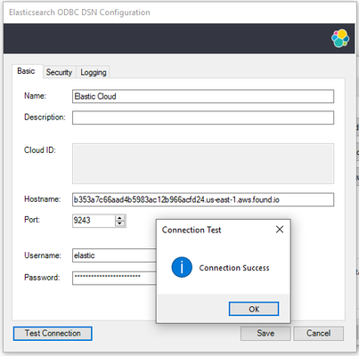Click the Hostname input field
The width and height of the screenshot is (359, 356).
[203, 199]
